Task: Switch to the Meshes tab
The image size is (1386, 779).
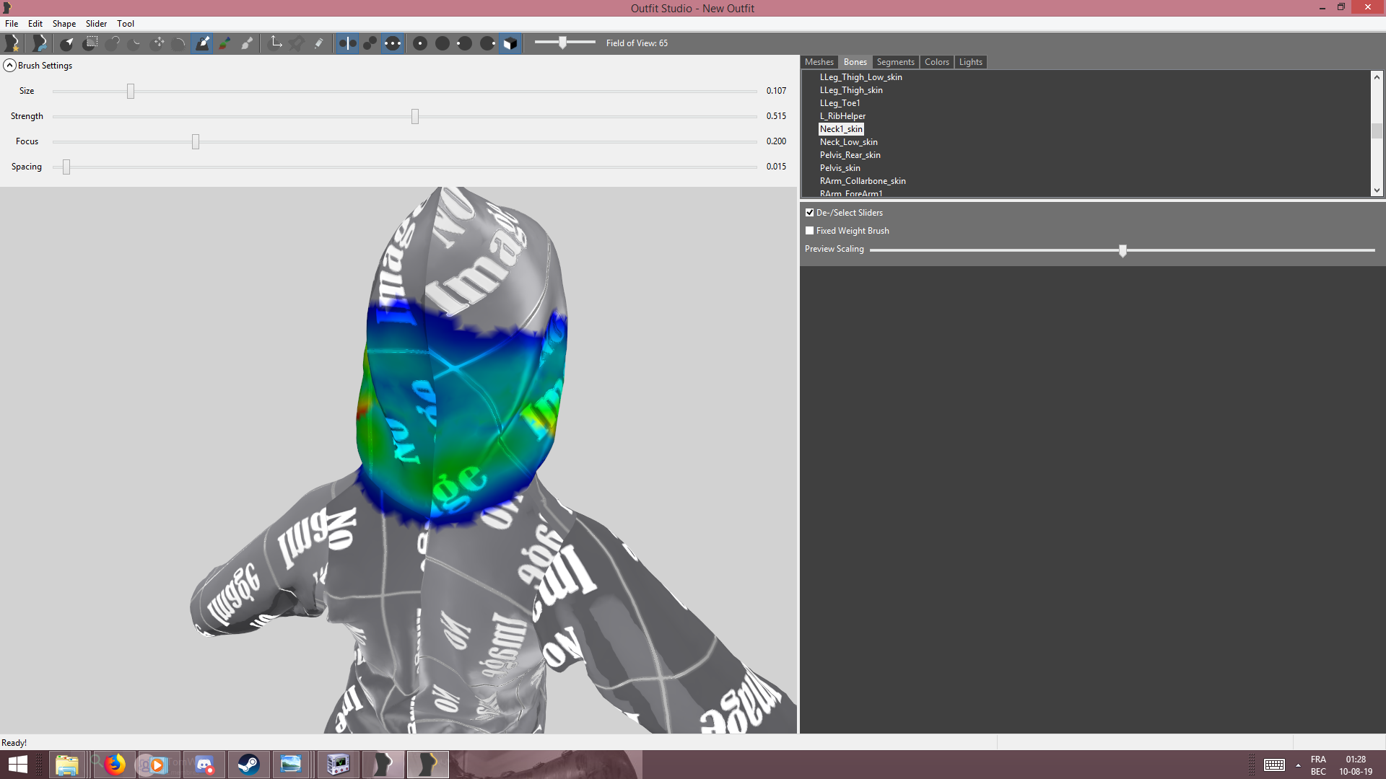Action: [x=819, y=62]
